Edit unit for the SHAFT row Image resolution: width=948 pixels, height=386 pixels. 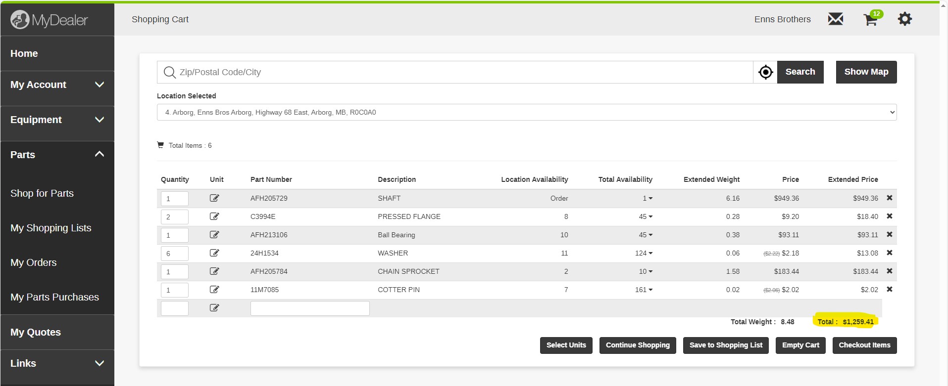[x=214, y=198]
